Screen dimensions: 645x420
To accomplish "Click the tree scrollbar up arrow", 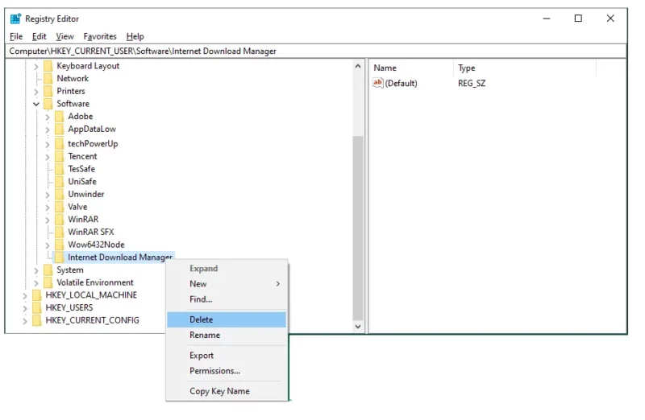I will click(x=358, y=66).
